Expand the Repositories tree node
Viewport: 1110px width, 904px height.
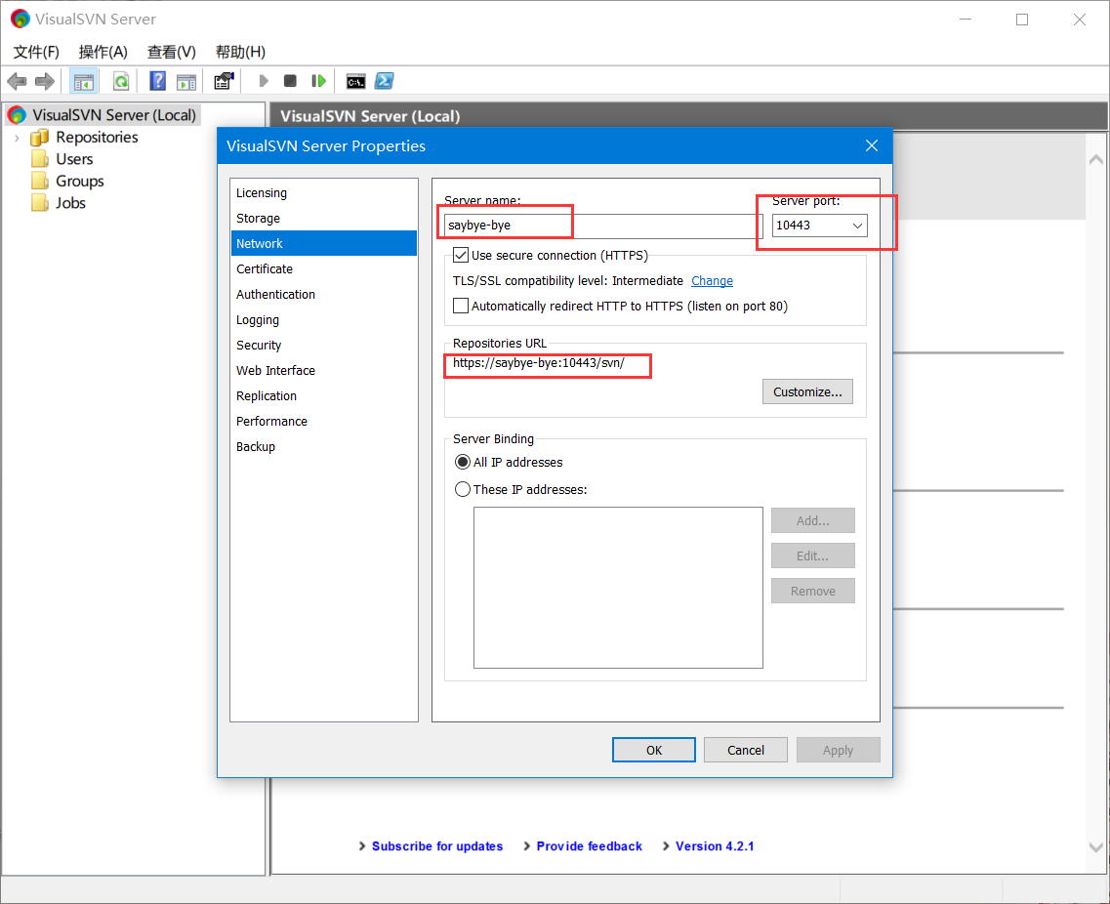[x=17, y=138]
